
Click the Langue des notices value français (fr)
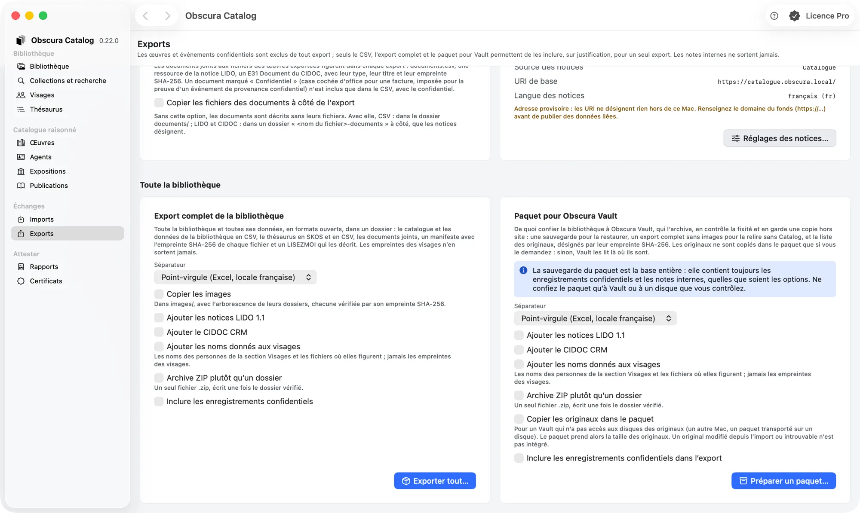point(812,96)
